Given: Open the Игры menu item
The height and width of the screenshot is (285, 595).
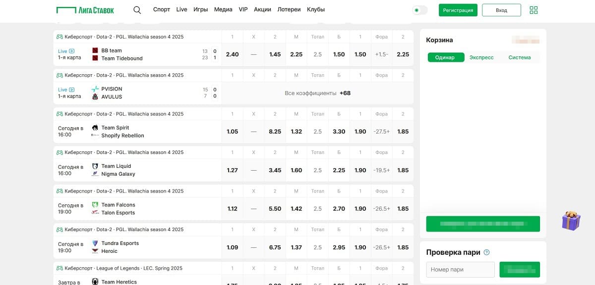Looking at the screenshot, I should [201, 10].
